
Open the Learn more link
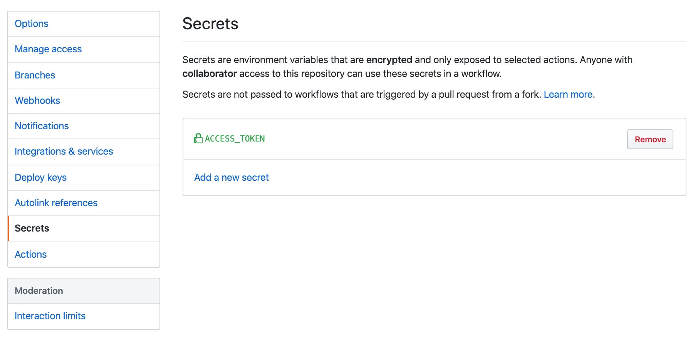568,94
